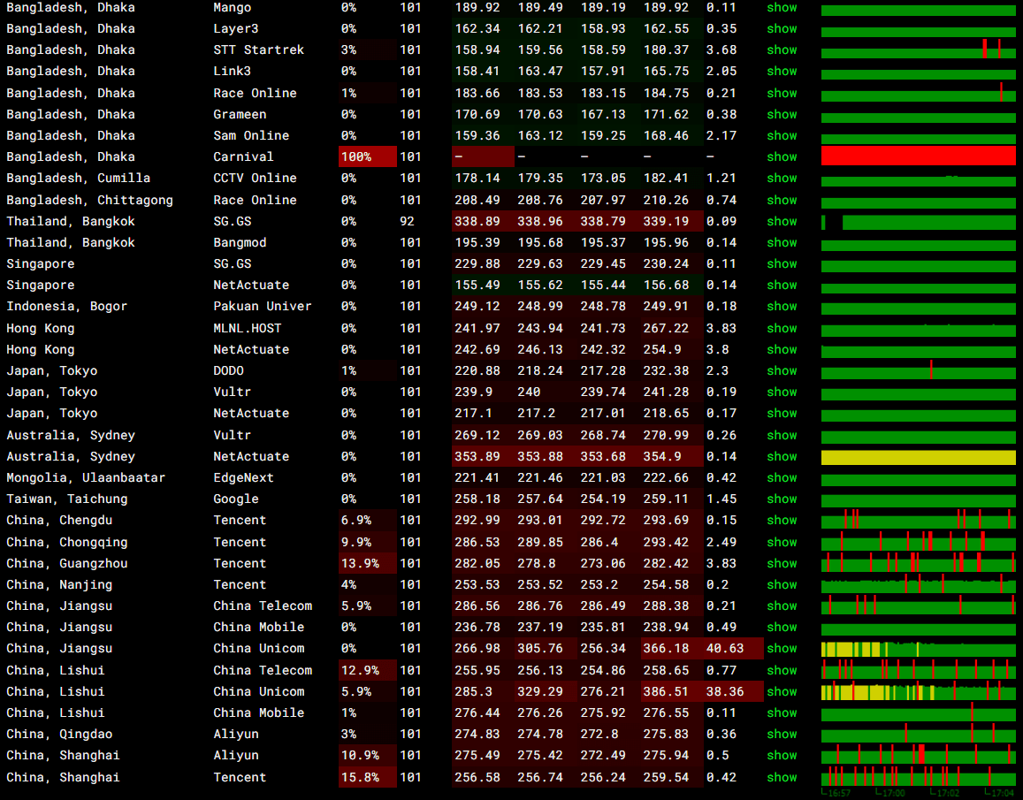Click the "100%" loss cell in the Carnival row

[x=367, y=156]
